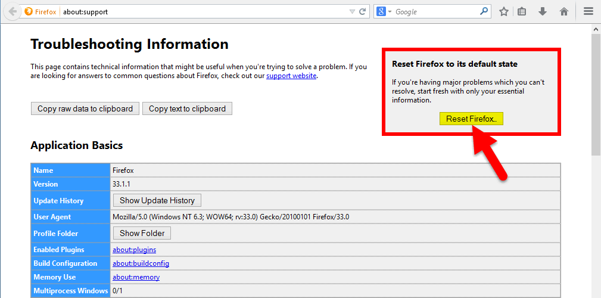Image resolution: width=601 pixels, height=298 pixels.
Task: Click the vertical scrollbar thumb
Action: [596, 95]
